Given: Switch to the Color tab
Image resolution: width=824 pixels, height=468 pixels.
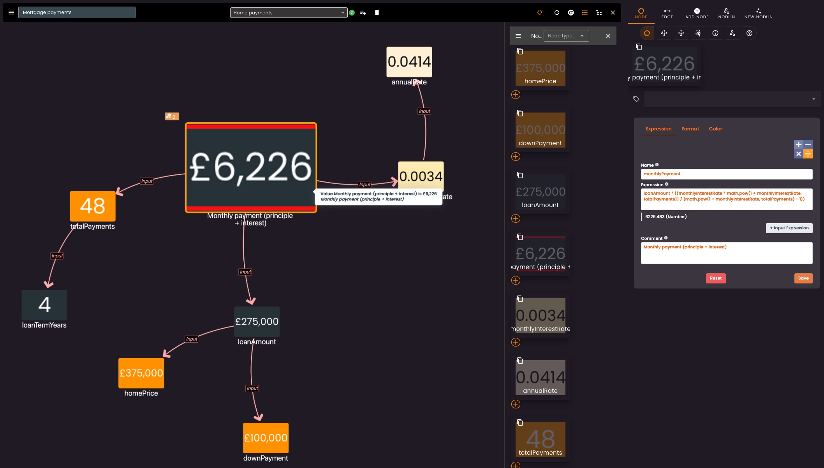Looking at the screenshot, I should (715, 129).
